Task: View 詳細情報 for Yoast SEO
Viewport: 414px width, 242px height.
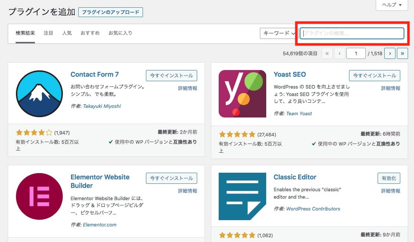Action: (391, 88)
